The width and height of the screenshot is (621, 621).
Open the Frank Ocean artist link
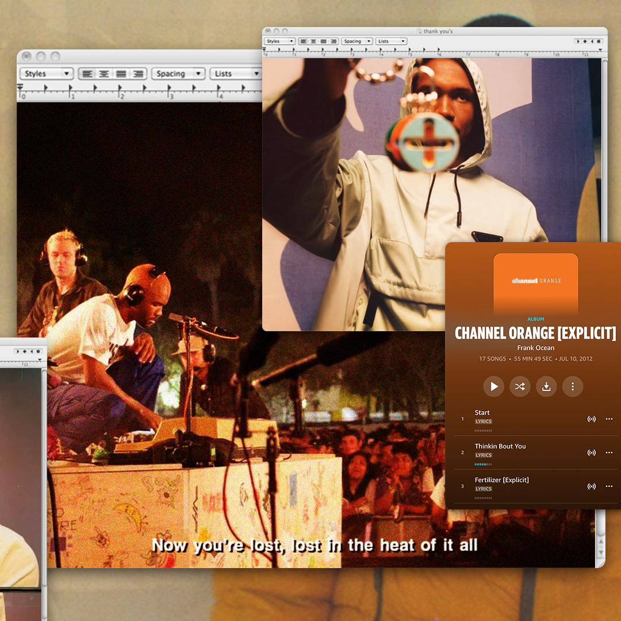535,348
